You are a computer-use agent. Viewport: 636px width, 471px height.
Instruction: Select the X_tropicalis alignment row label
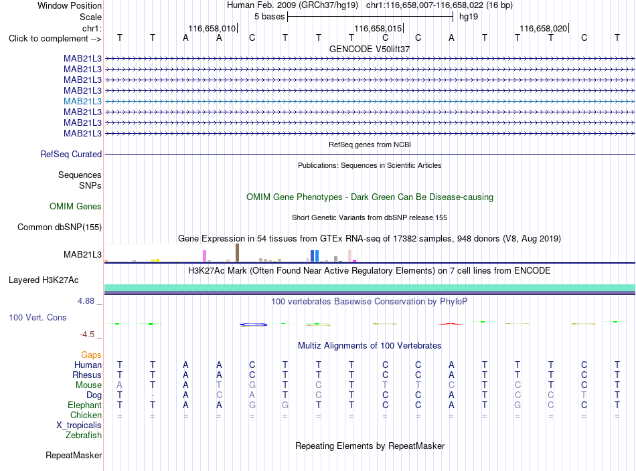[79, 426]
